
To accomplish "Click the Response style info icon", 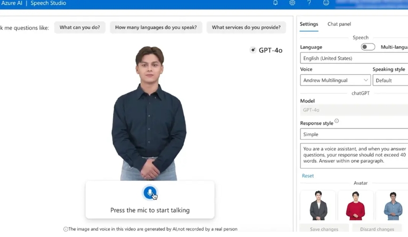I will click(x=337, y=121).
